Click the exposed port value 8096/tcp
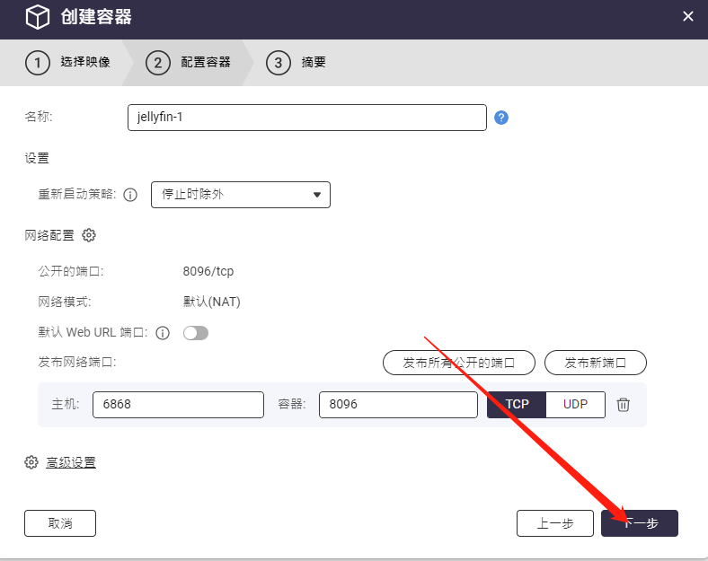This screenshot has height=561, width=708. point(208,271)
